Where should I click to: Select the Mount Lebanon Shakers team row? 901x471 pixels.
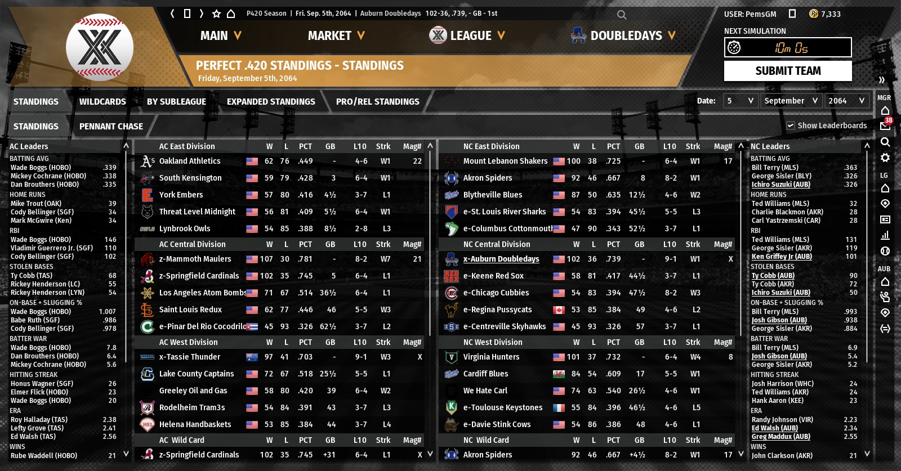tap(588, 162)
